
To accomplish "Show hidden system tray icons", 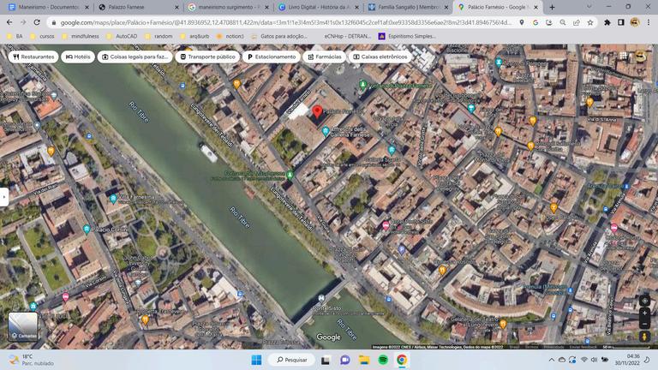I will click(x=552, y=360).
